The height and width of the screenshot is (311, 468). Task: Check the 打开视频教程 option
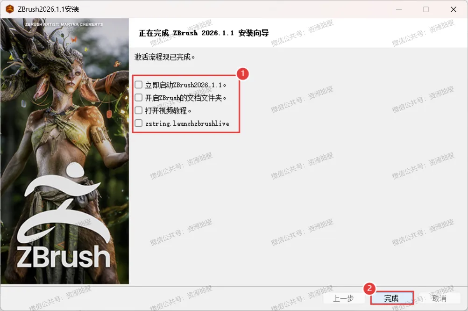point(139,110)
